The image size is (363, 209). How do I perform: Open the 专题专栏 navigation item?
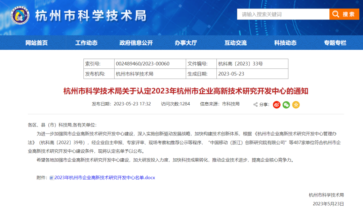pyautogui.click(x=335, y=43)
